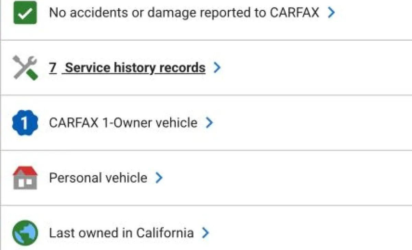Expand the no accidents reported chevron
The height and width of the screenshot is (250, 412).
pos(331,13)
